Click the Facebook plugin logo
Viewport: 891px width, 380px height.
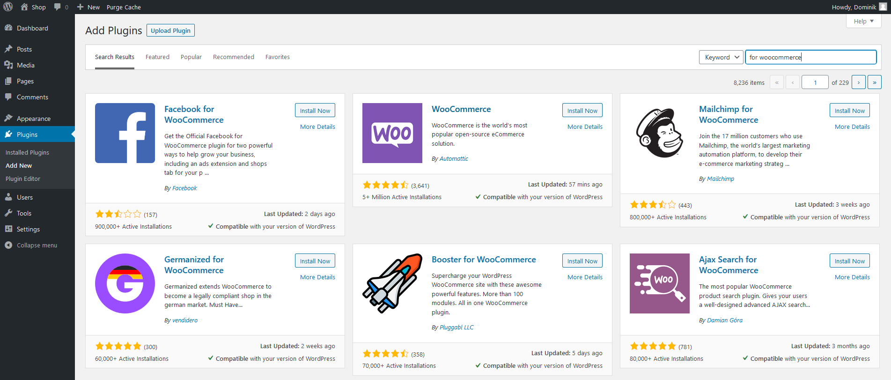pyautogui.click(x=125, y=133)
